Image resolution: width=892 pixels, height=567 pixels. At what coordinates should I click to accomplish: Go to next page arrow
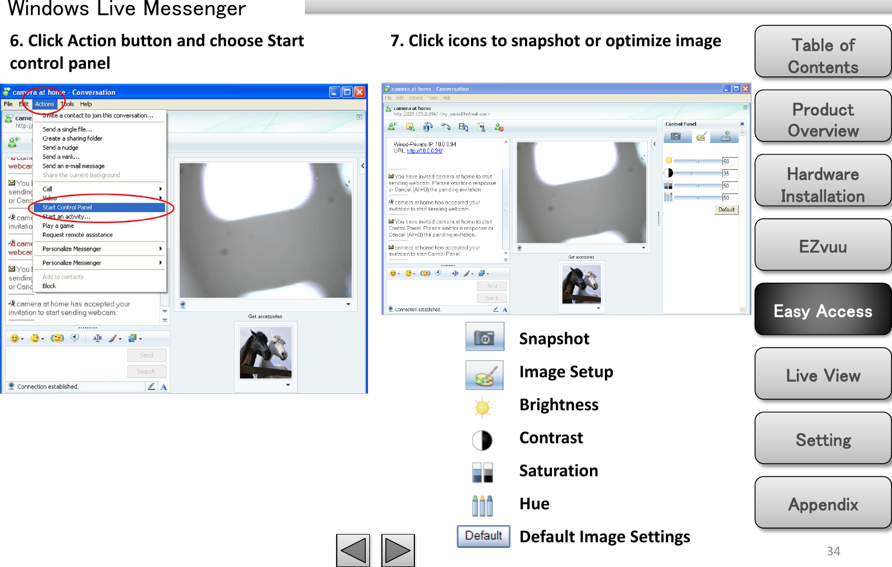398,550
